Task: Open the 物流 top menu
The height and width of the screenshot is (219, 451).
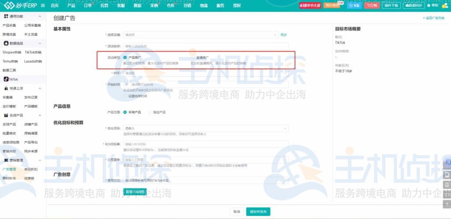Action: click(x=204, y=5)
